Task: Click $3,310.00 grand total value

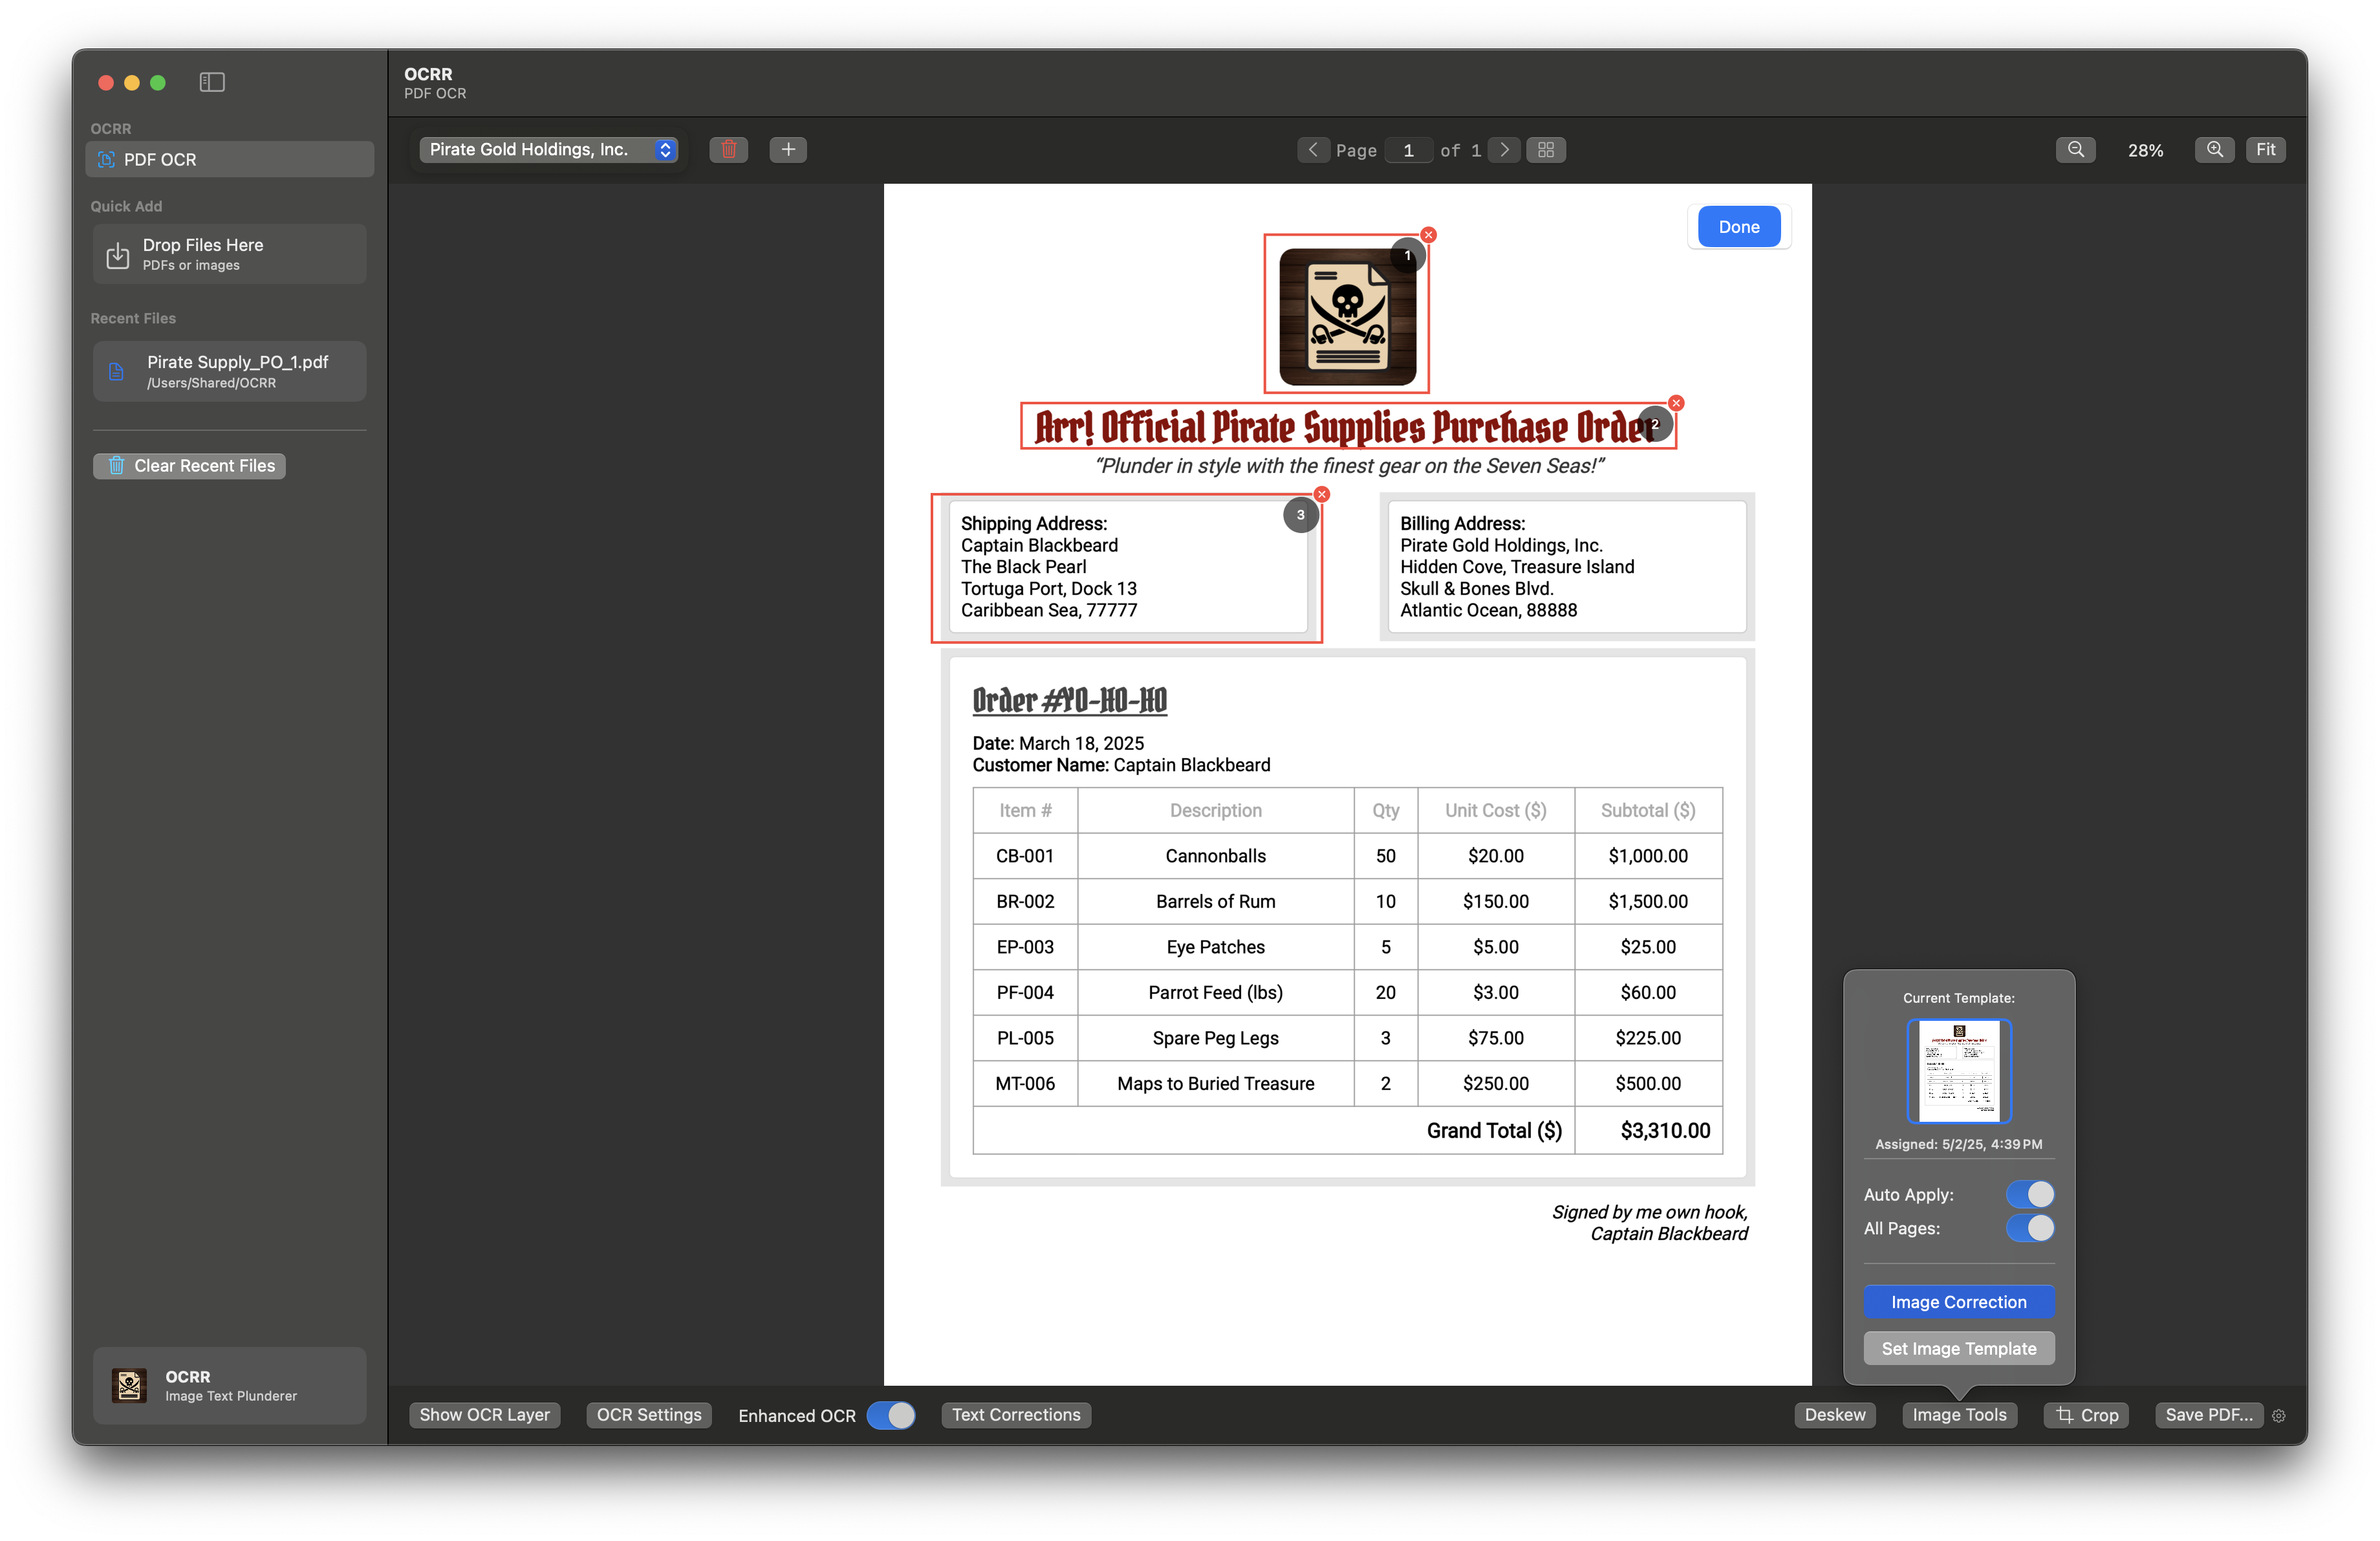Action: (x=1665, y=1130)
